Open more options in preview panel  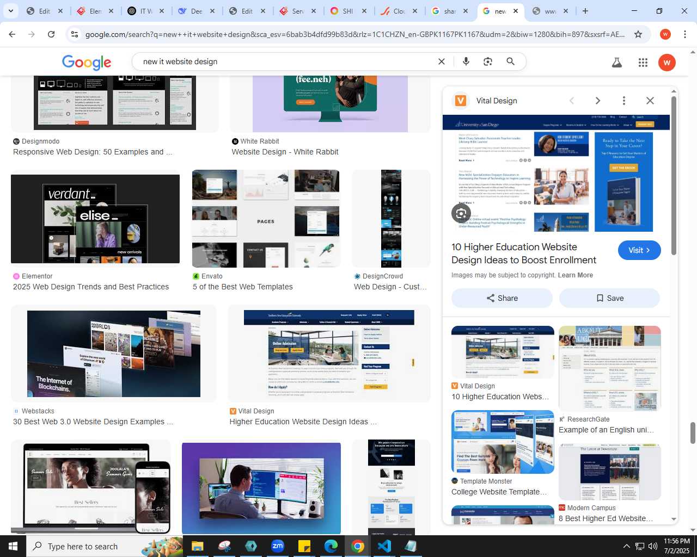click(x=624, y=101)
